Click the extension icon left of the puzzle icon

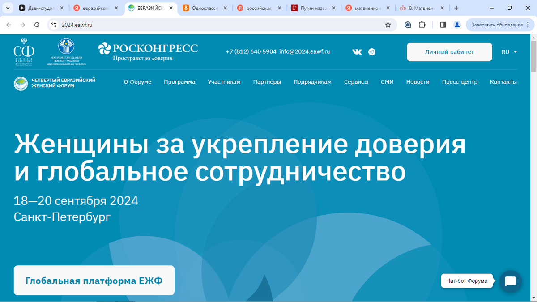[x=408, y=25]
